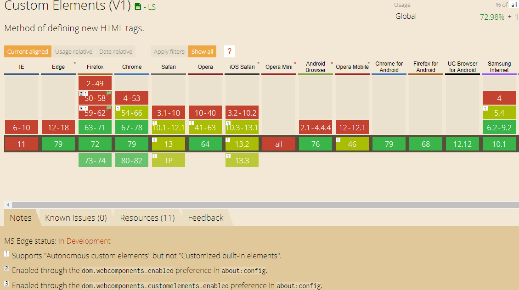
Task: Click Android Browser version 76 cell
Action: [x=316, y=144]
